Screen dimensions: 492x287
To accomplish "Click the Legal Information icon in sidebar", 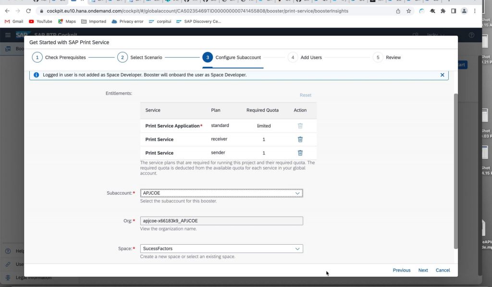I will click(8, 277).
